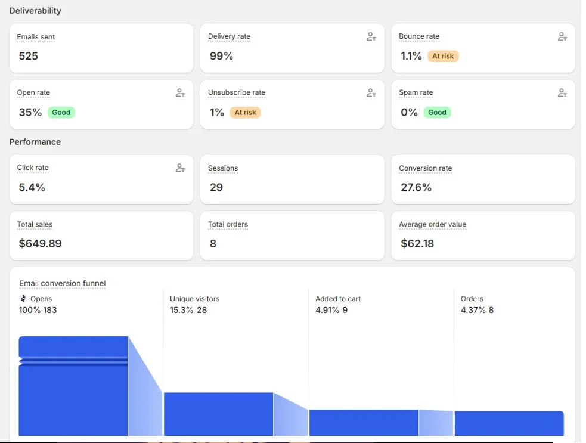
Task: Click the Sessions label
Action: point(223,168)
